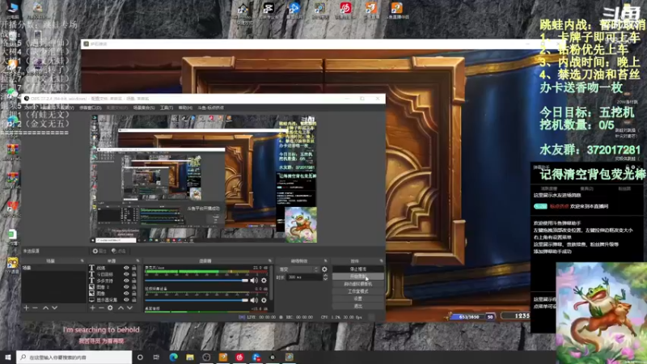Pop out the scenes (场景) dock panel
647x364 pixels.
[82, 260]
